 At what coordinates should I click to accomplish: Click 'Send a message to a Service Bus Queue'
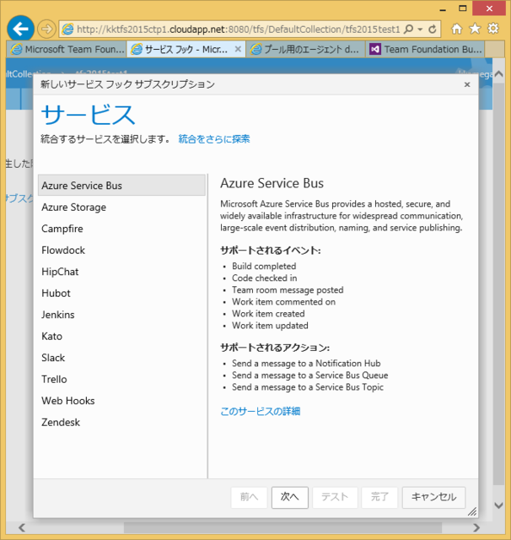click(310, 375)
